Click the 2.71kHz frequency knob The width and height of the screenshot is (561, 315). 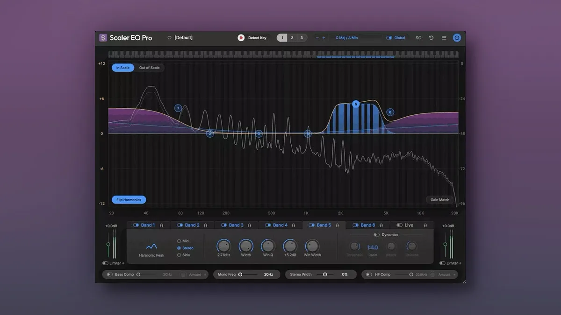[223, 246]
